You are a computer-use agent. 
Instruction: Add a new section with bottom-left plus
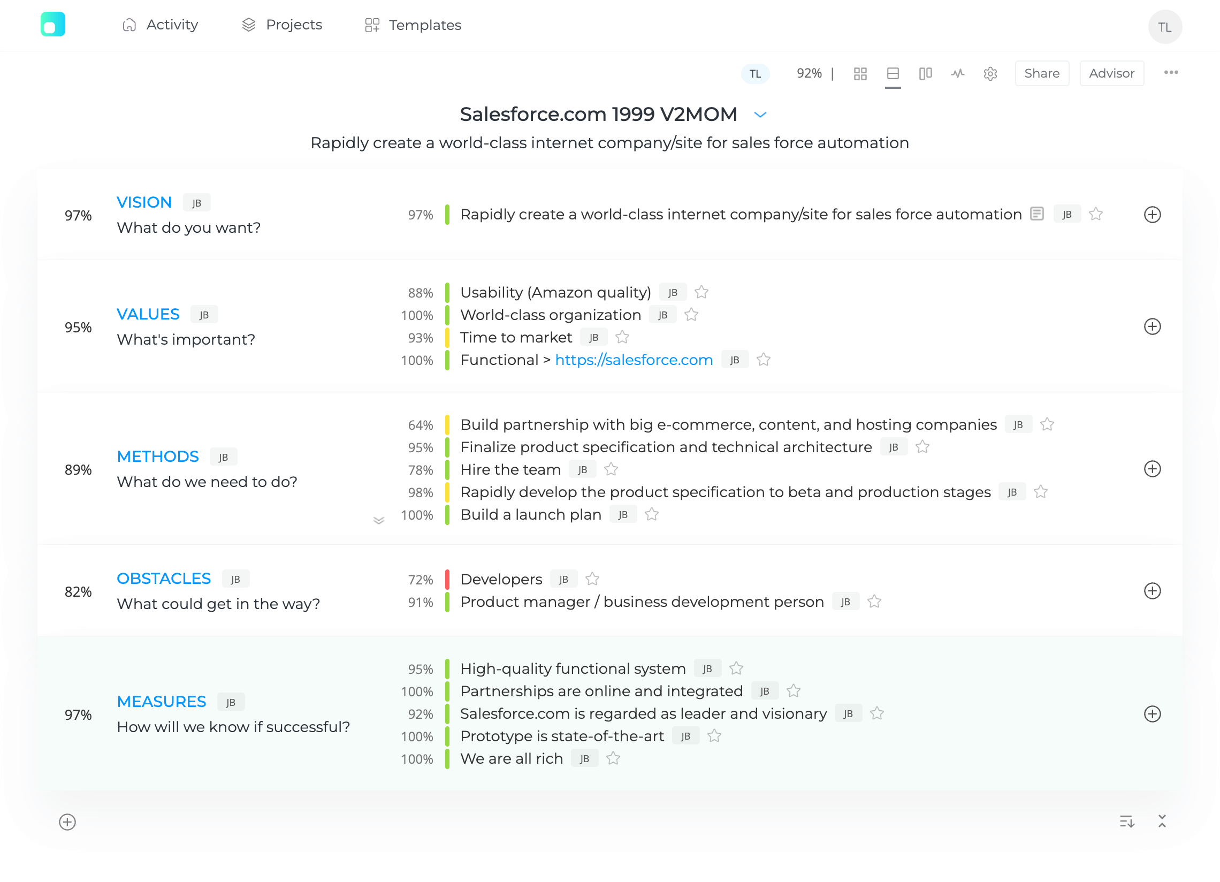[x=67, y=822]
